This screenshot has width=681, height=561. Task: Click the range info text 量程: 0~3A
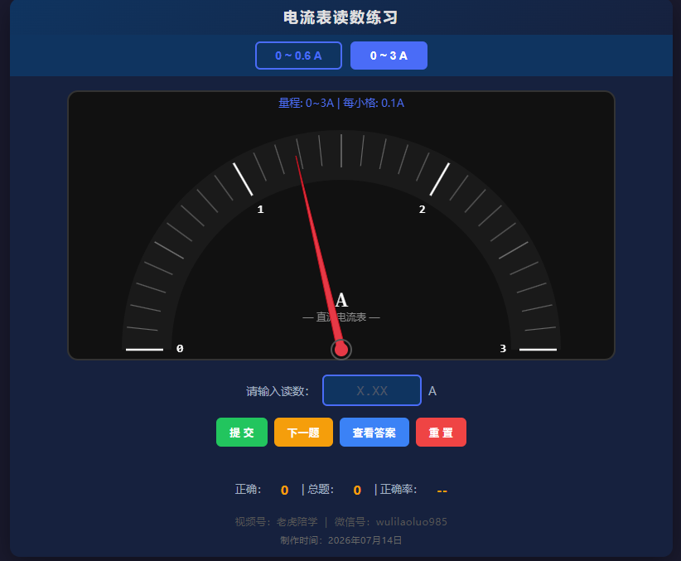coord(307,103)
